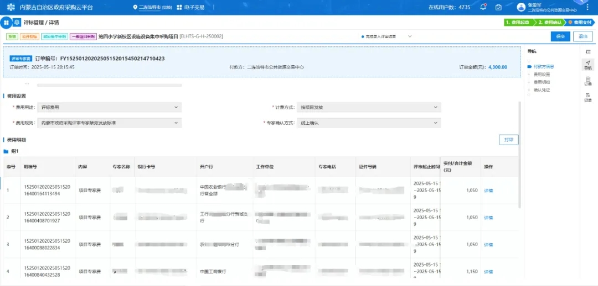This screenshot has width=598, height=286.
Task: Open the 订单 icon in right sidebar
Action: 587,81
